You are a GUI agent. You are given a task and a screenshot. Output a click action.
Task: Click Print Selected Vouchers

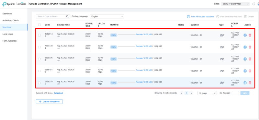coord(229,17)
